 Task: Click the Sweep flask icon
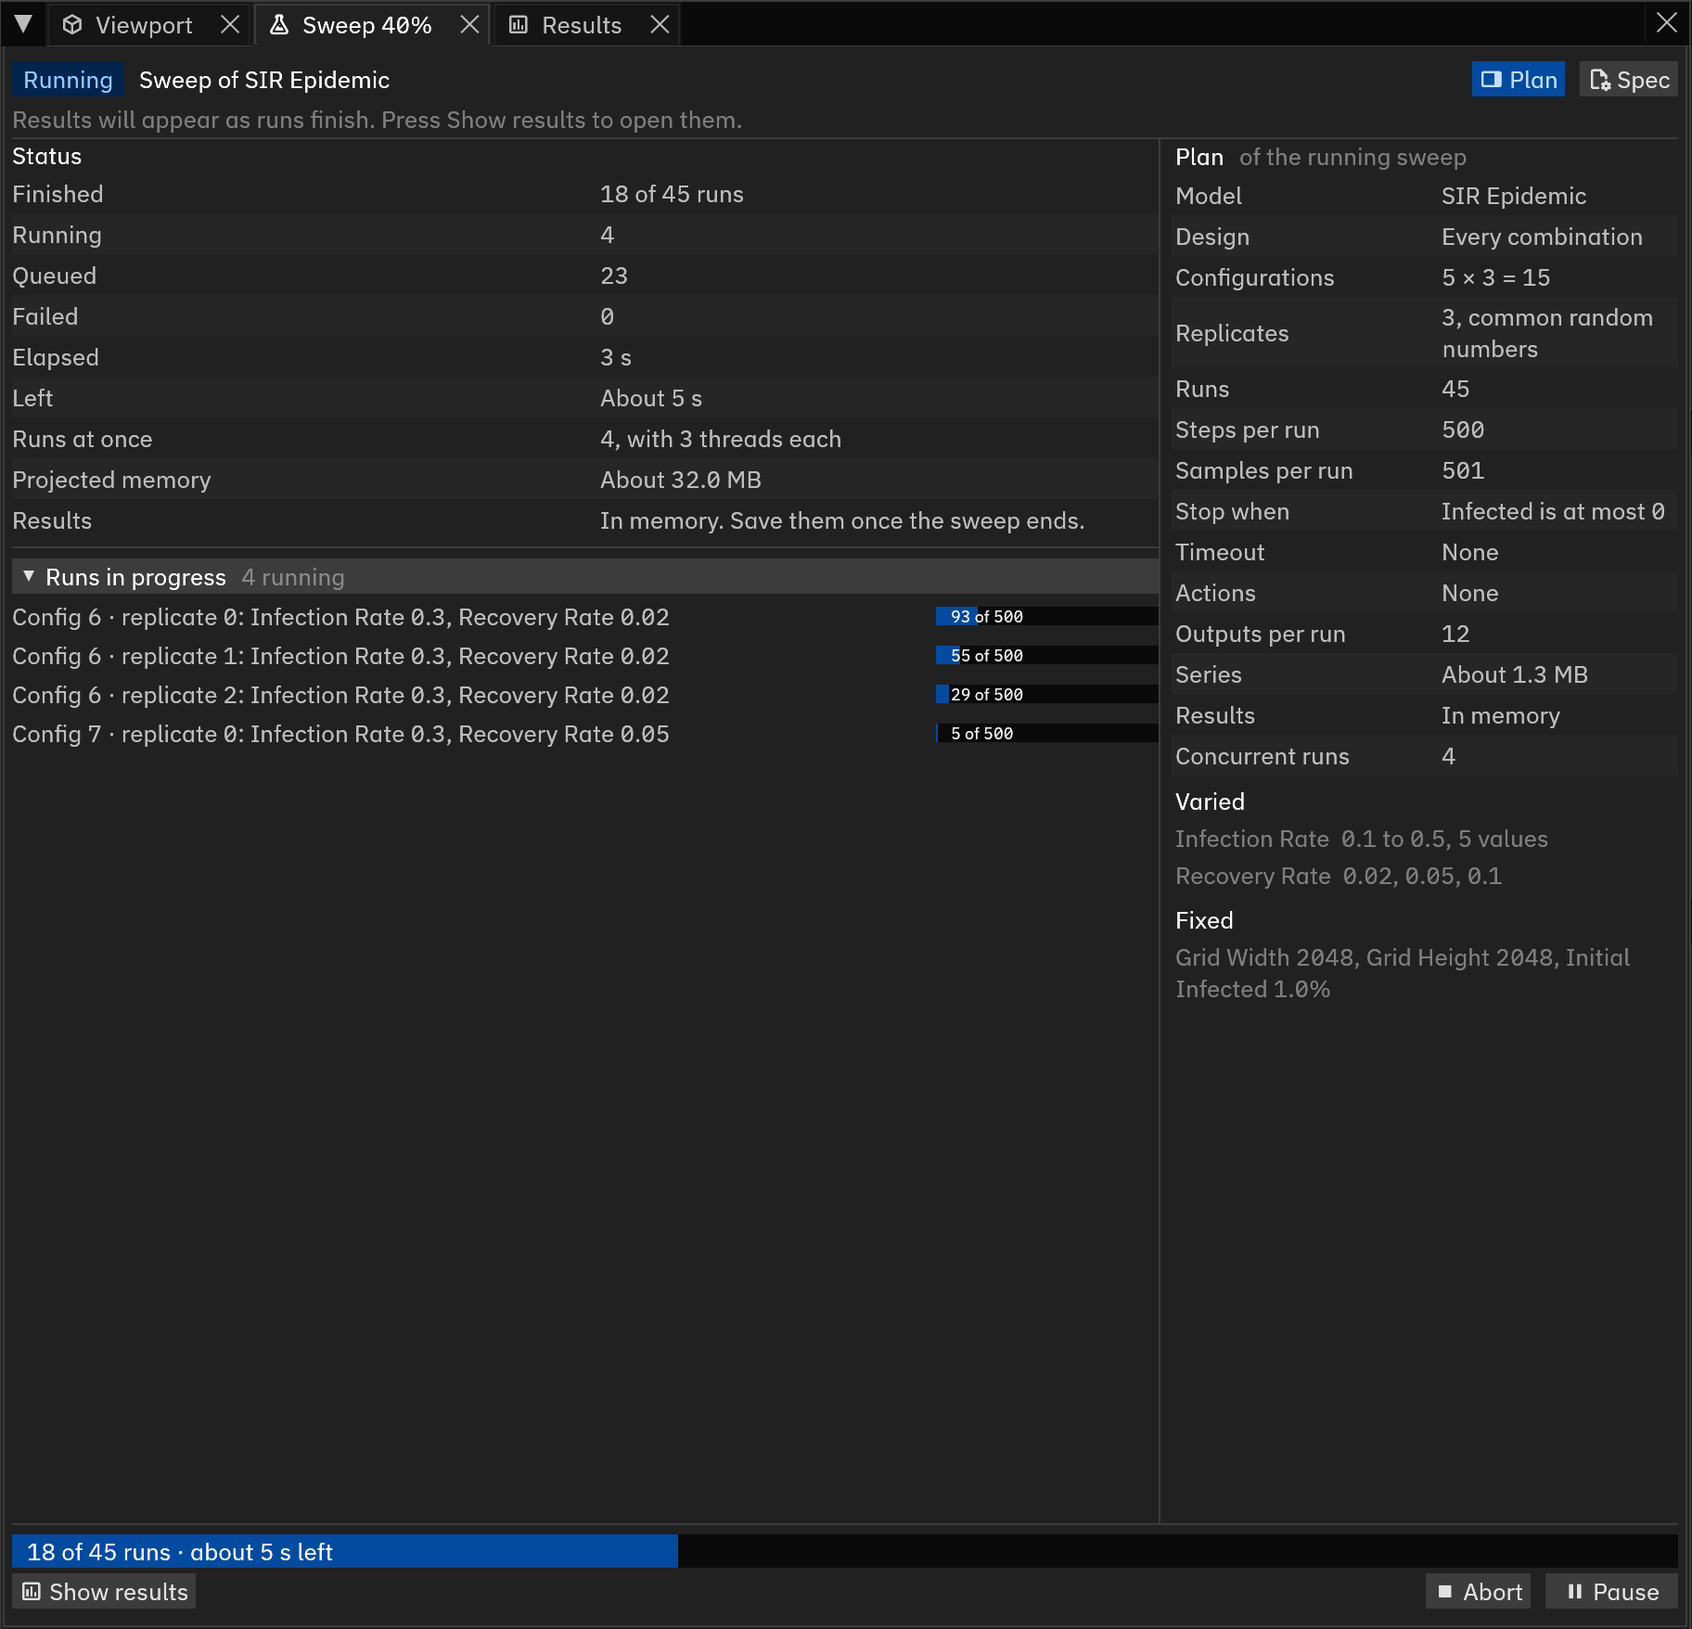coord(278,25)
